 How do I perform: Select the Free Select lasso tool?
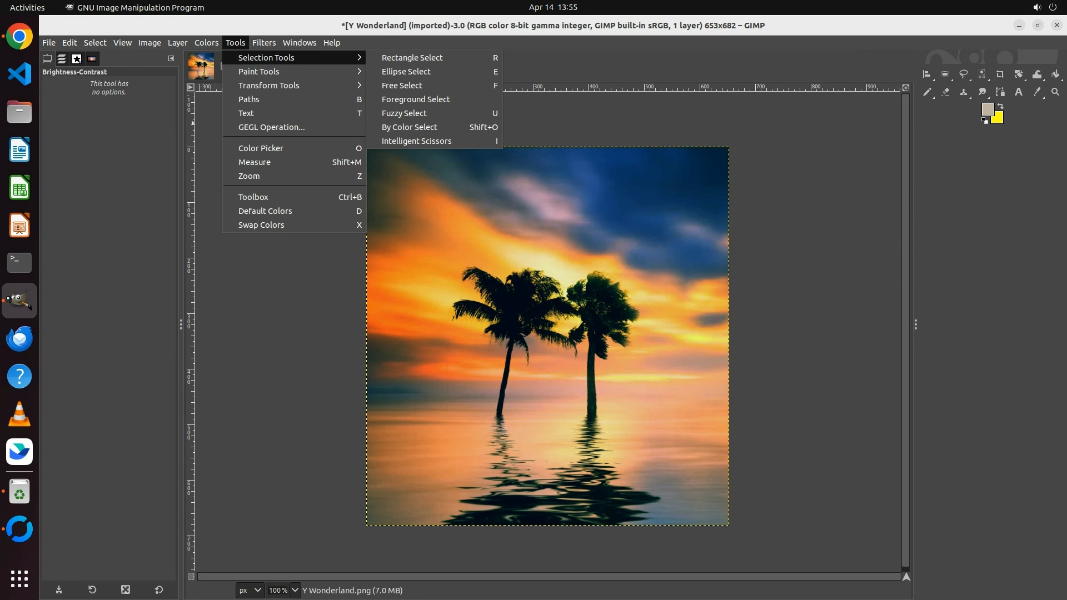(964, 74)
